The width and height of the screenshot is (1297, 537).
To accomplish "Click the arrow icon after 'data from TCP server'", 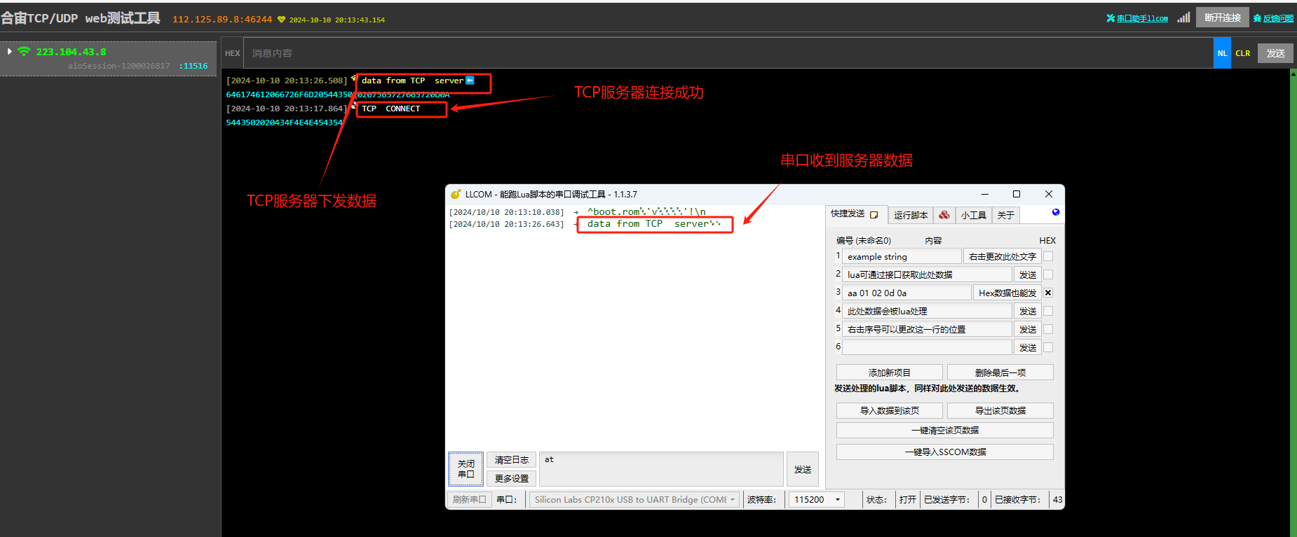I will point(470,81).
